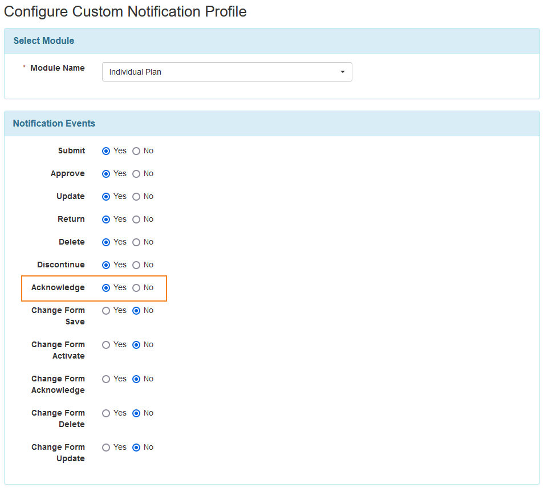Set Discontinue notification to No
Screen dimensions: 544x488
(x=136, y=265)
